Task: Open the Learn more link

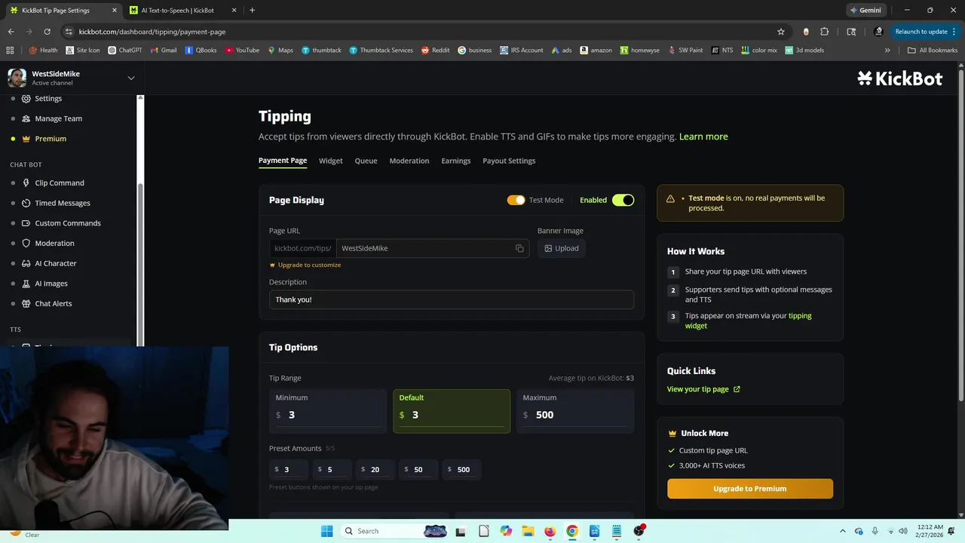Action: tap(703, 137)
